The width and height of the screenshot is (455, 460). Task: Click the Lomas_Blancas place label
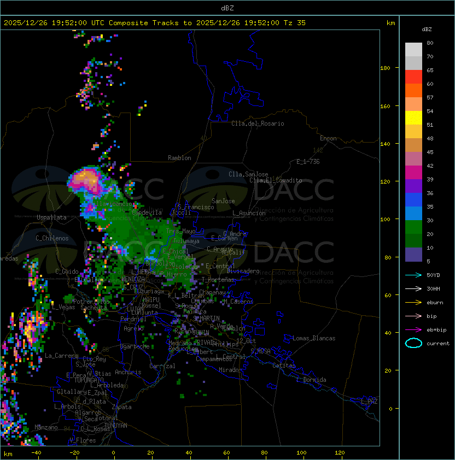[314, 338]
